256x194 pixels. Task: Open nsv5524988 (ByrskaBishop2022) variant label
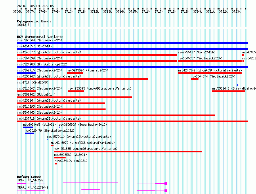[42, 64]
